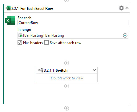Expand the Switch activity with its chevron
This screenshot has width=137, height=112.
coord(94,70)
